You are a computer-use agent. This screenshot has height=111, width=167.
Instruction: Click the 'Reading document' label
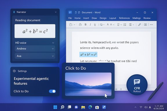[28, 20]
